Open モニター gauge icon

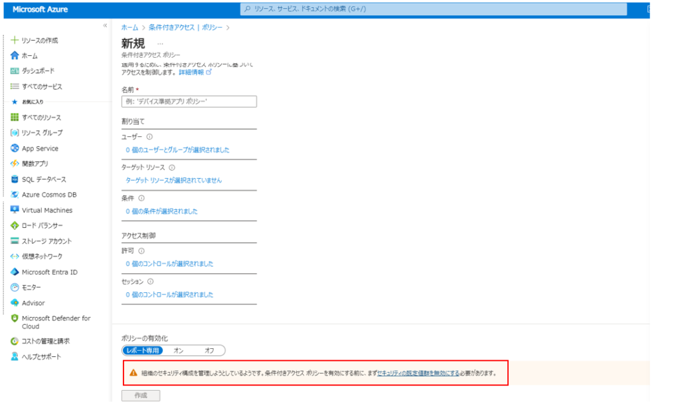point(15,287)
